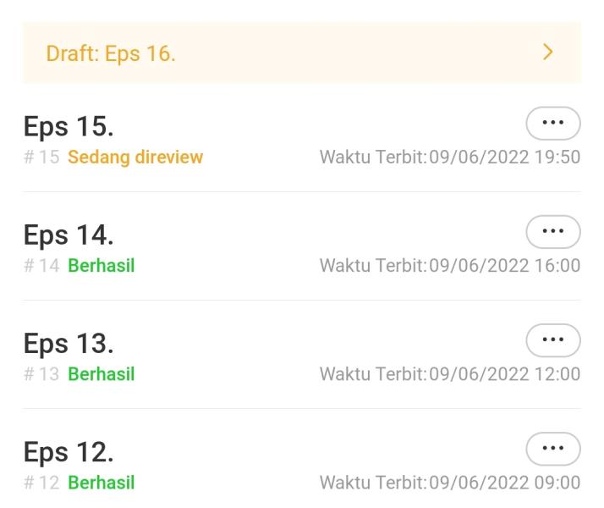Open the three-dot menu for Eps 14
604x508 pixels.
click(x=553, y=231)
